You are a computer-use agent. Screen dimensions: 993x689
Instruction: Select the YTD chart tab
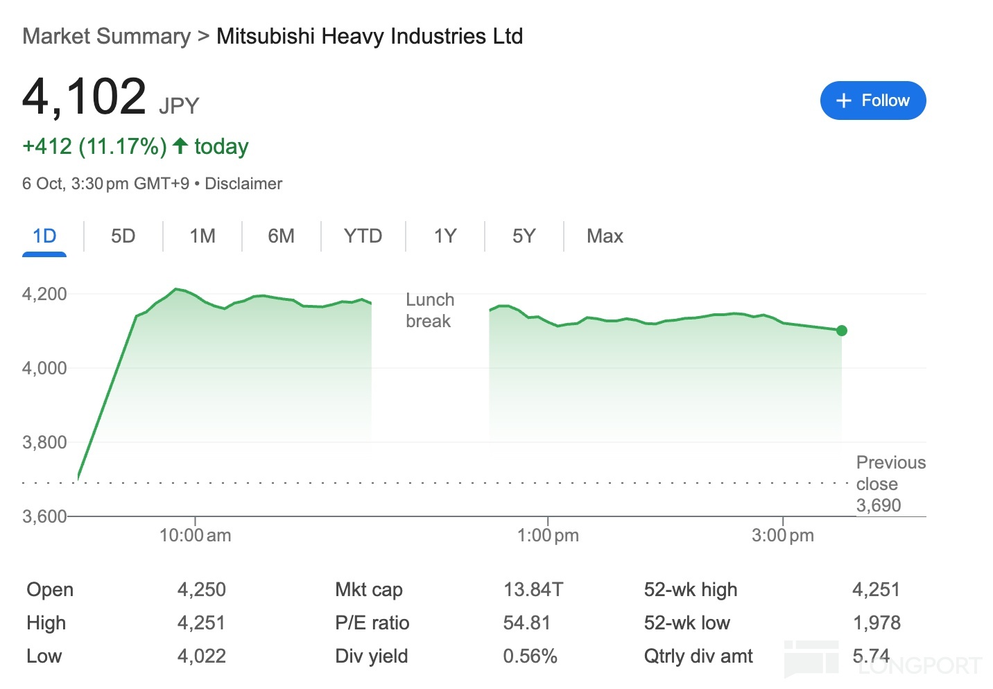tap(363, 236)
